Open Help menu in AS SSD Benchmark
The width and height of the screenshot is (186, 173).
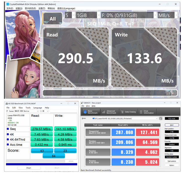tap(47, 108)
